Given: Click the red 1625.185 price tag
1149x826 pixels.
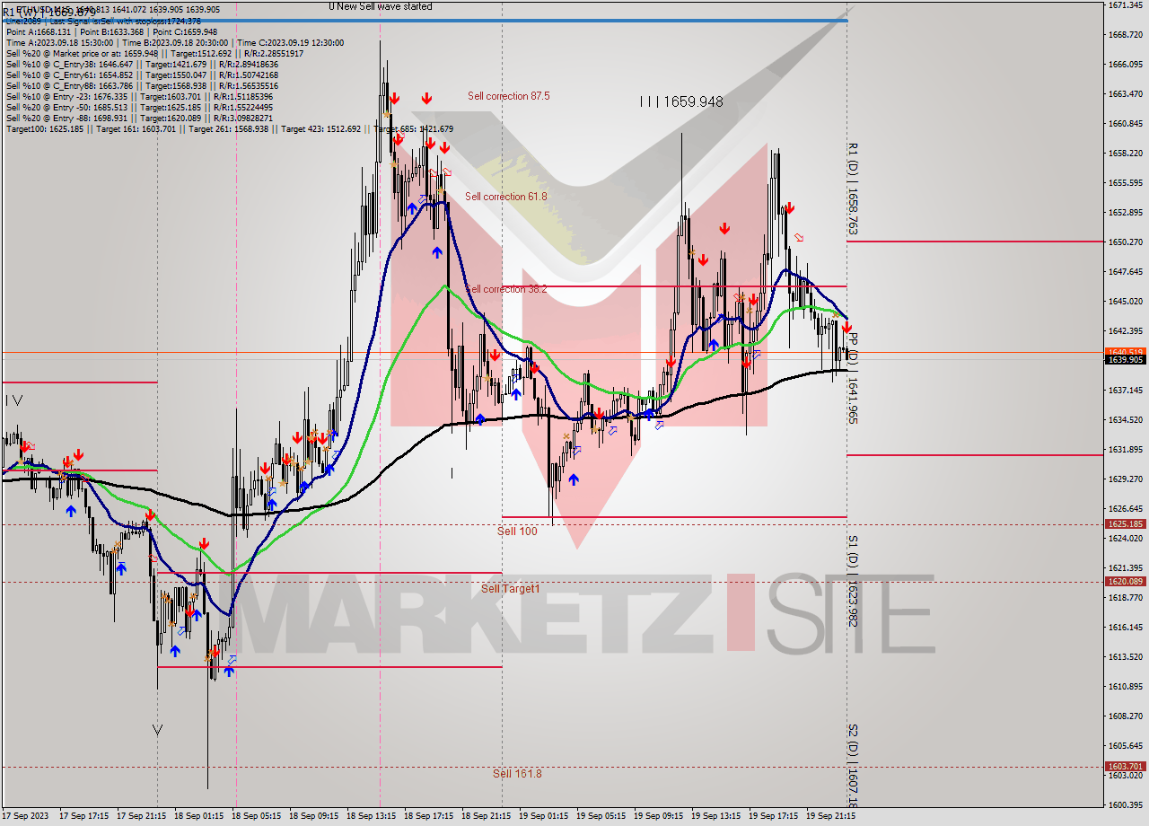Looking at the screenshot, I should [x=1125, y=524].
